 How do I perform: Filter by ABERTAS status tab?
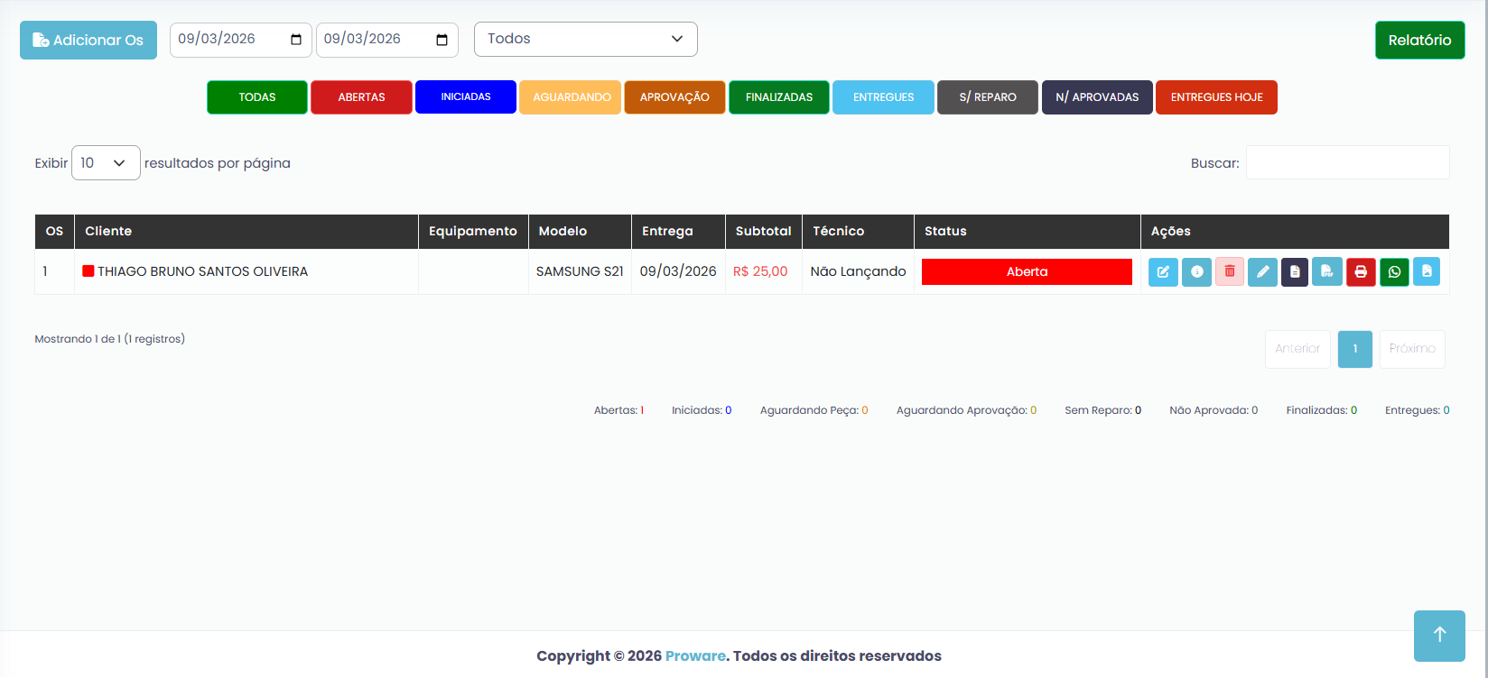click(x=361, y=97)
